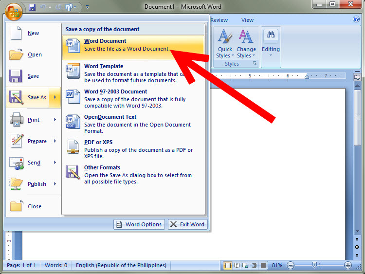Click Select Browse Object circle button
The width and height of the screenshot is (365, 274).
click(357, 247)
